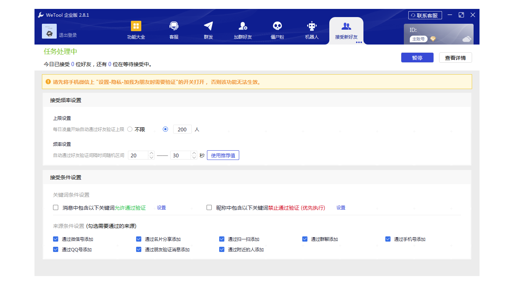Open the 加群好友 icon

pos(243,26)
